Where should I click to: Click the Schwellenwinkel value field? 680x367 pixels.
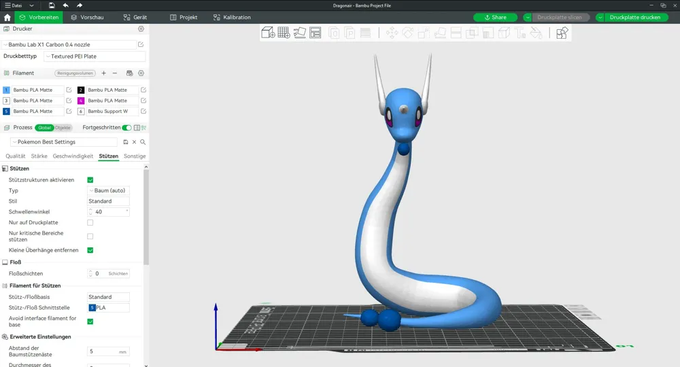(108, 212)
